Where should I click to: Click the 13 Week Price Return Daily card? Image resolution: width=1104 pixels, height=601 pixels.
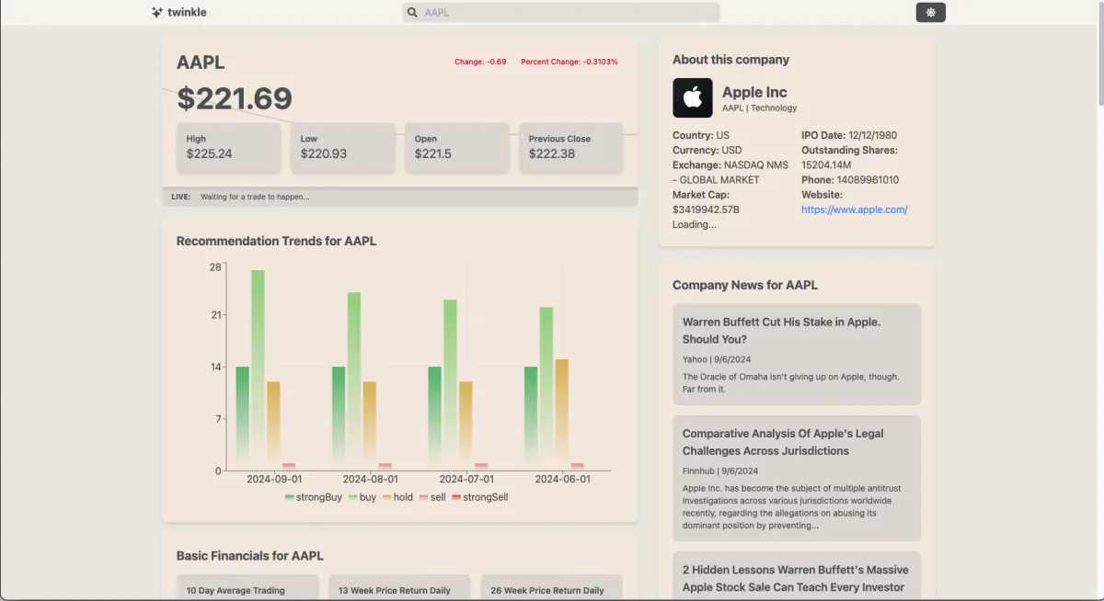pos(399,588)
